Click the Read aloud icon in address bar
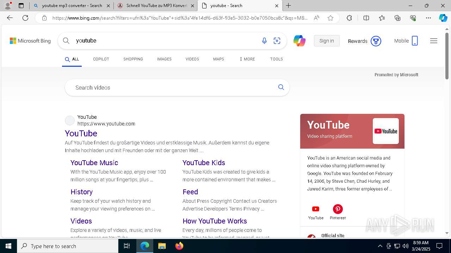The height and width of the screenshot is (253, 451). tap(316, 18)
